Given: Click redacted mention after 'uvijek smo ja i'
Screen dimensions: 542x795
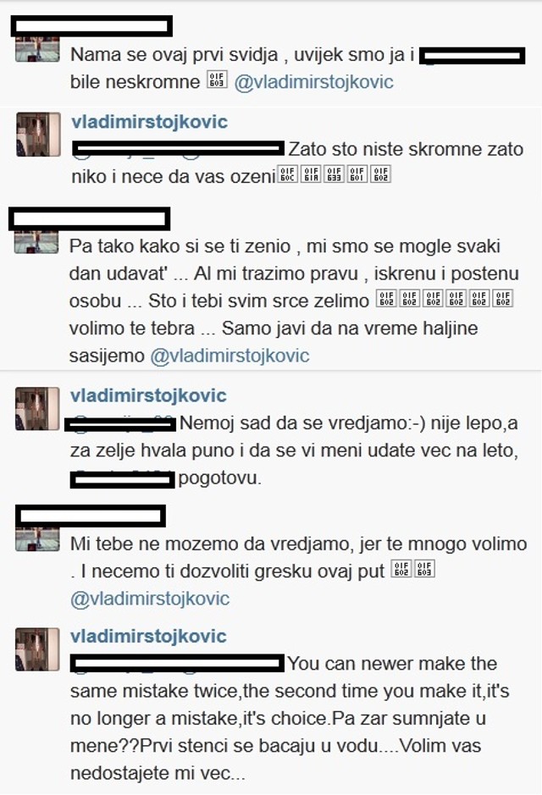Looking at the screenshot, I should pyautogui.click(x=473, y=56).
